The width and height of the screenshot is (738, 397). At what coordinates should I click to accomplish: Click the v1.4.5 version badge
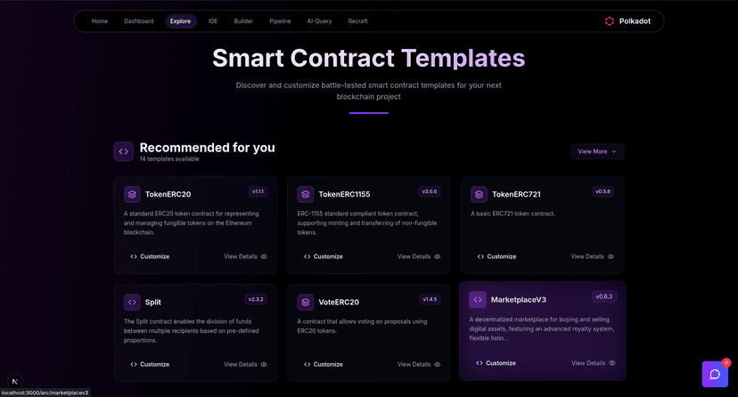tap(430, 299)
